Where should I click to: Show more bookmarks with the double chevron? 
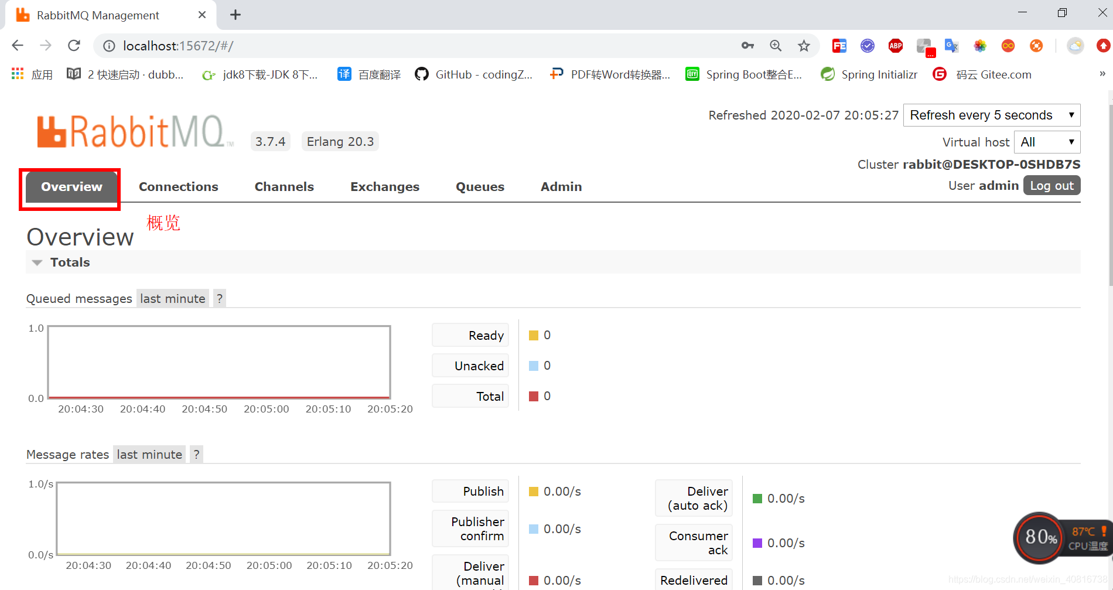coord(1102,74)
